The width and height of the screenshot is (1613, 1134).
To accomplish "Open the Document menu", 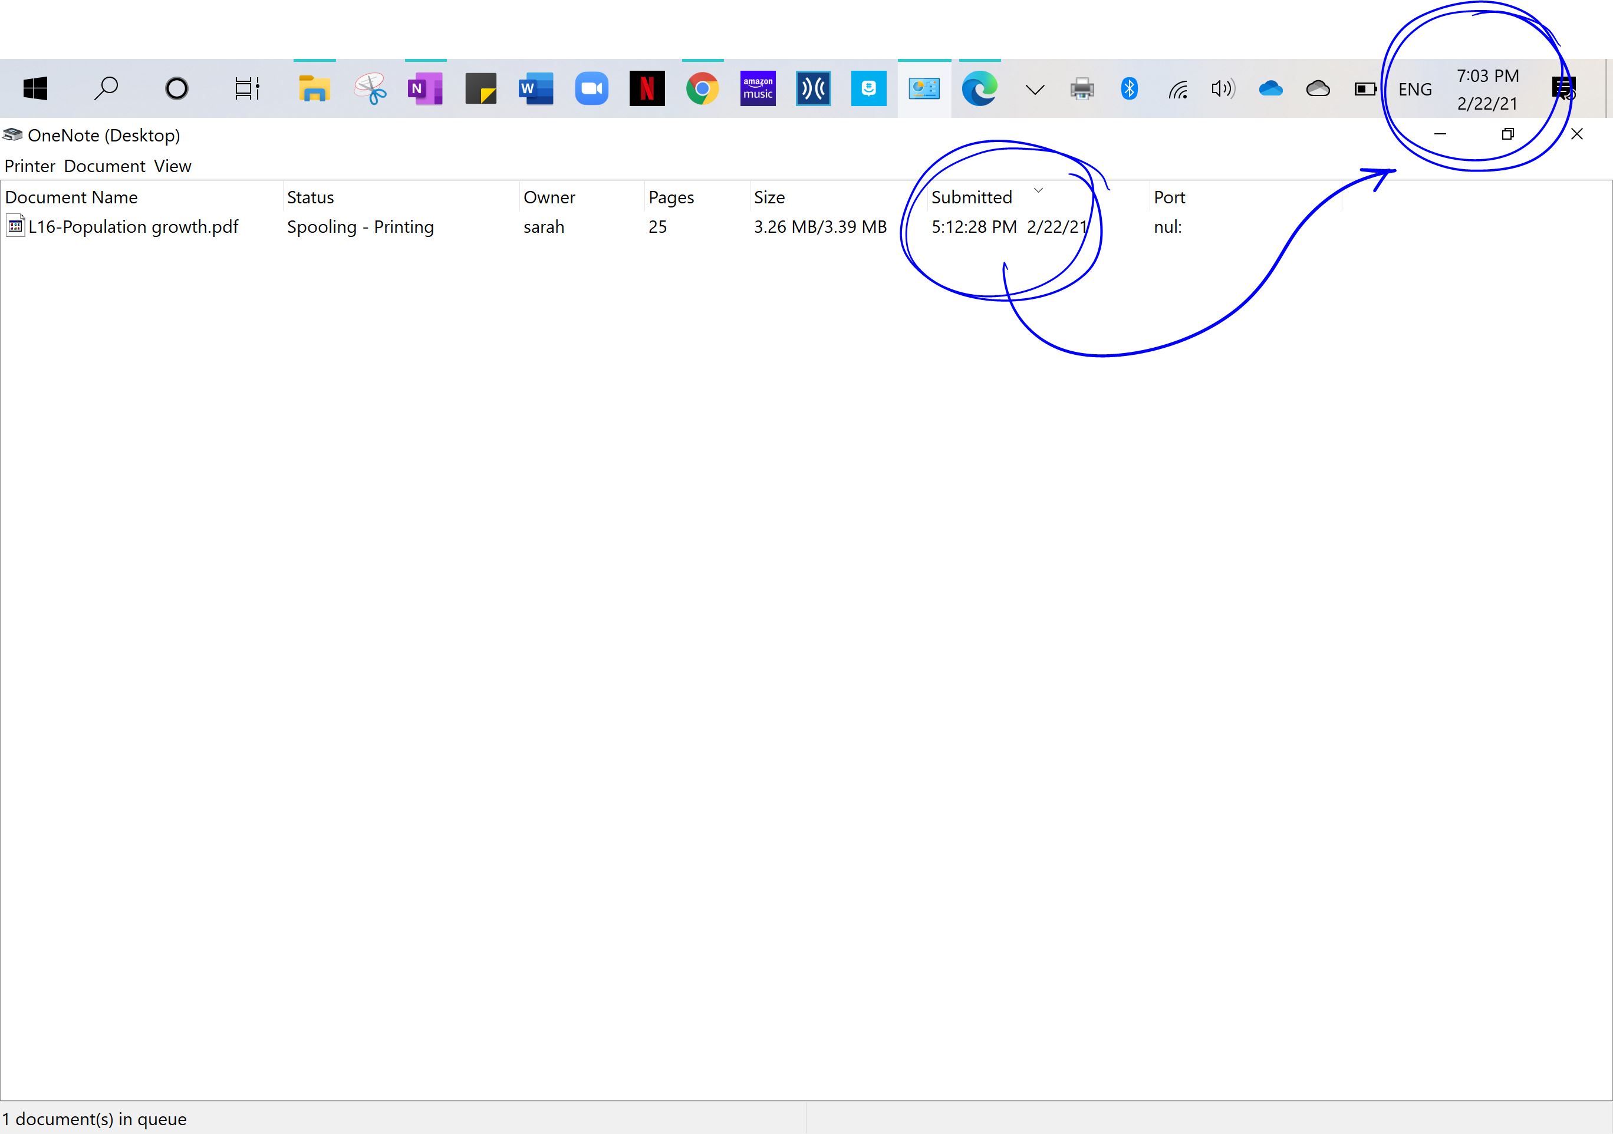I will [x=105, y=166].
